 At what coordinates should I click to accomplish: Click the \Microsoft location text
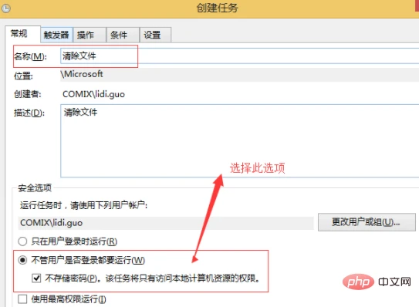coord(82,74)
